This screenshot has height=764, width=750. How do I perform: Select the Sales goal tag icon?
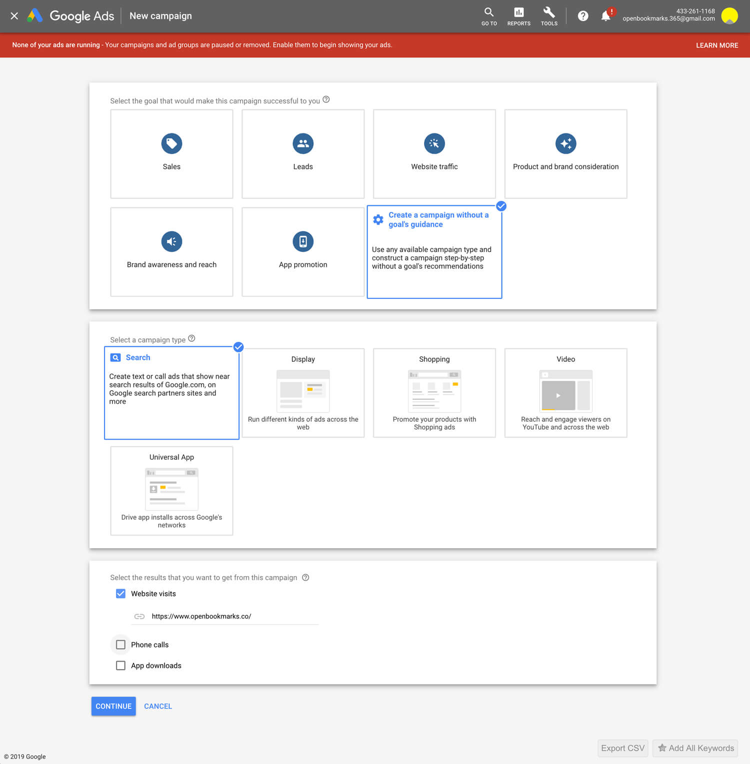(x=171, y=143)
